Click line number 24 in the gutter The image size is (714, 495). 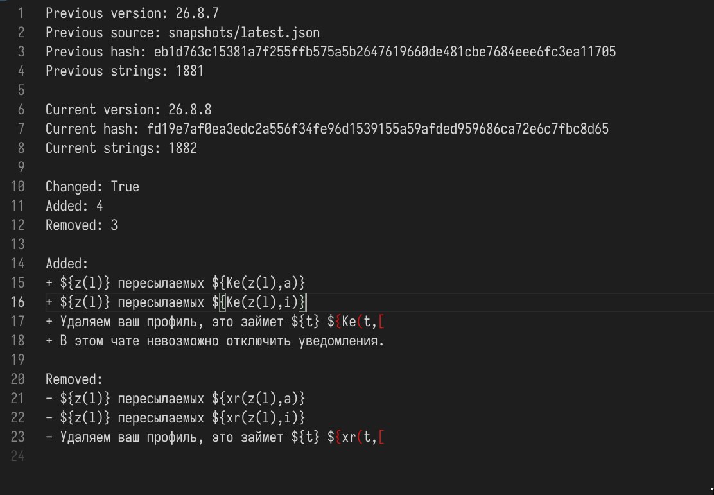click(17, 456)
